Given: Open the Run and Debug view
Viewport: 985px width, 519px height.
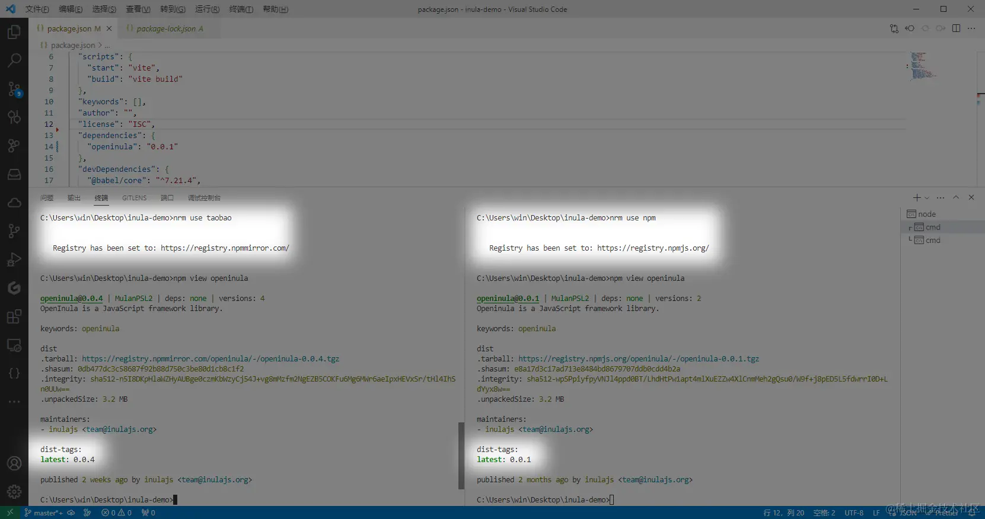Looking at the screenshot, I should 14,259.
